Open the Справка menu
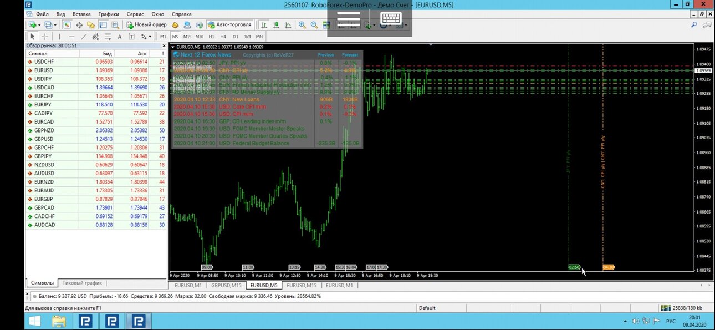 click(x=182, y=14)
